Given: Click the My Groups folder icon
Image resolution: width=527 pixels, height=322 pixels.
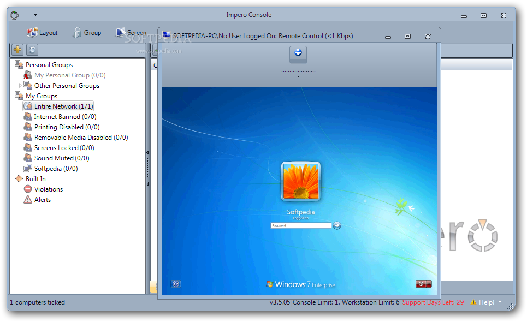Looking at the screenshot, I should [19, 96].
